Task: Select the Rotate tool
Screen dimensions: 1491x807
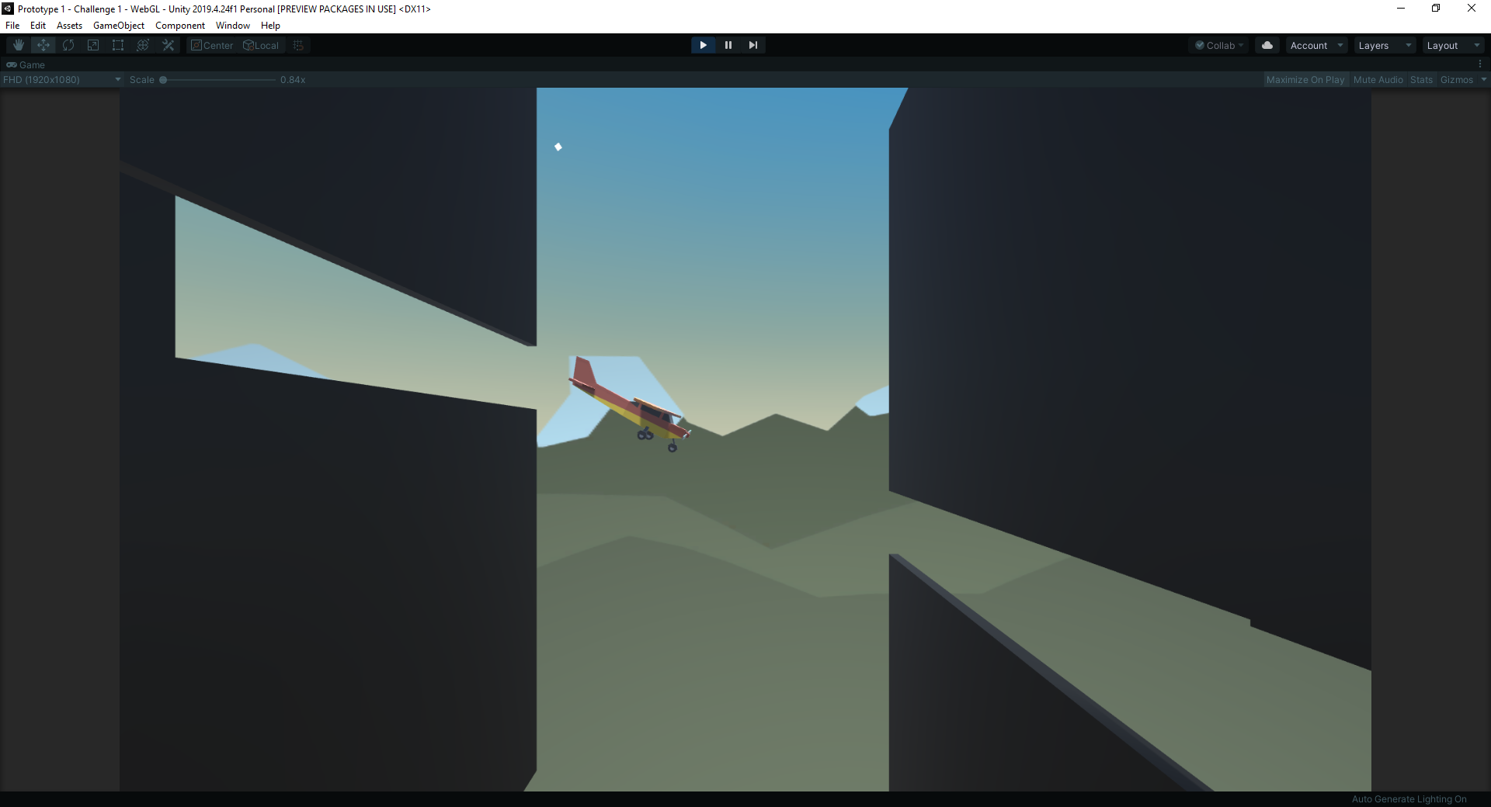Action: (x=68, y=45)
